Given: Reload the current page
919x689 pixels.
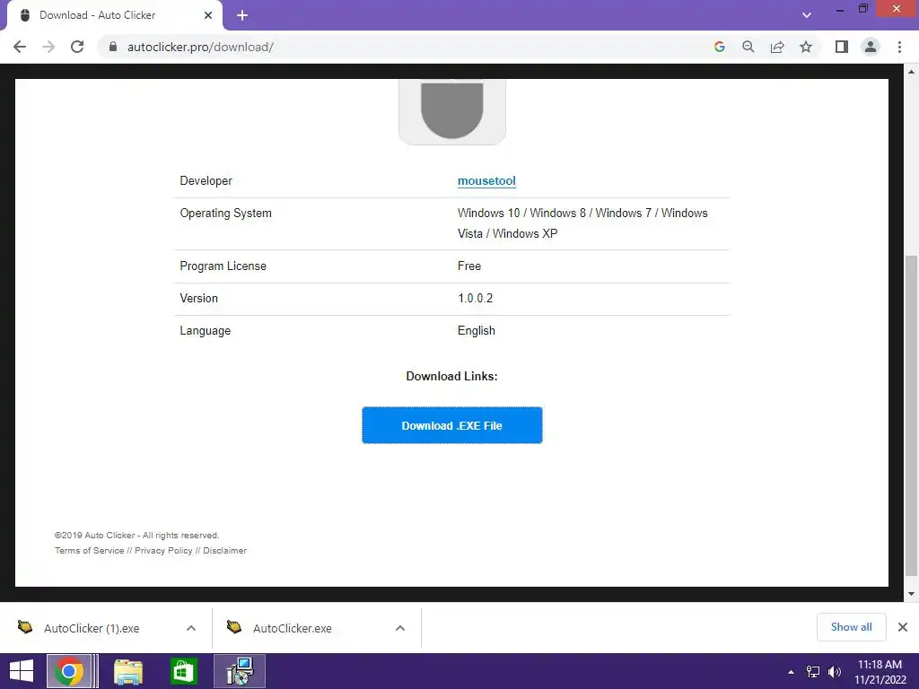Looking at the screenshot, I should pos(77,47).
